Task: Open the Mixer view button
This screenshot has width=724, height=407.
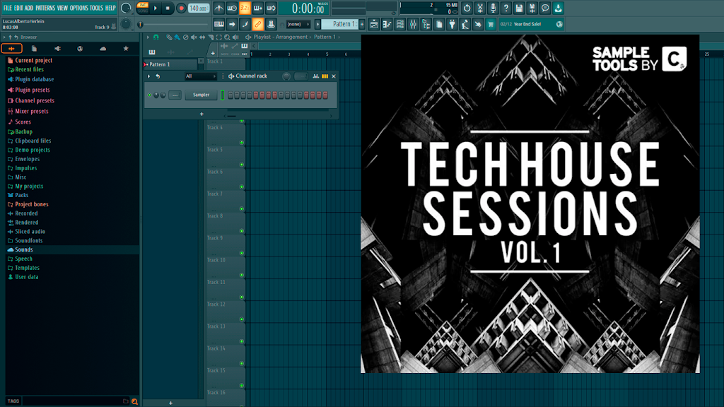Action: pyautogui.click(x=413, y=24)
